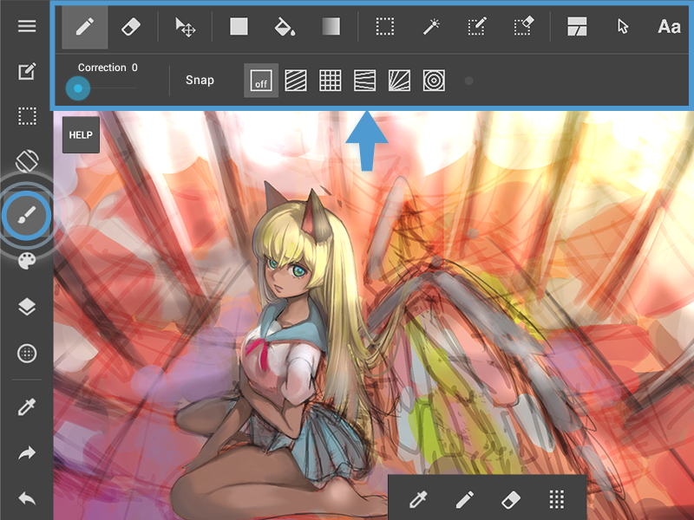Image resolution: width=694 pixels, height=520 pixels.
Task: Select the Eraser tool in top toolbar
Action: point(131,27)
